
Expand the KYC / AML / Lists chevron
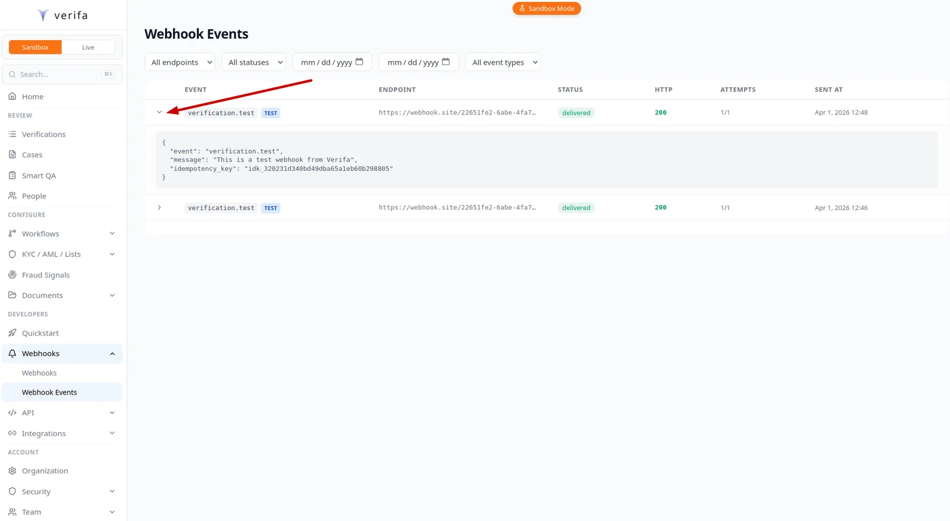(112, 254)
